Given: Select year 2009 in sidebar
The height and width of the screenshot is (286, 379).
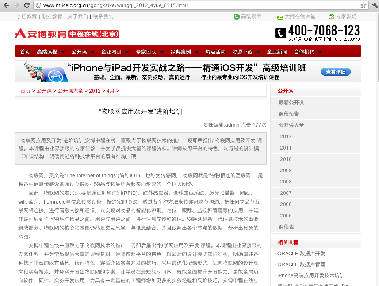Looking at the screenshot, I should pos(286,170).
